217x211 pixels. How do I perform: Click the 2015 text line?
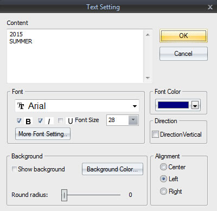click(16, 34)
